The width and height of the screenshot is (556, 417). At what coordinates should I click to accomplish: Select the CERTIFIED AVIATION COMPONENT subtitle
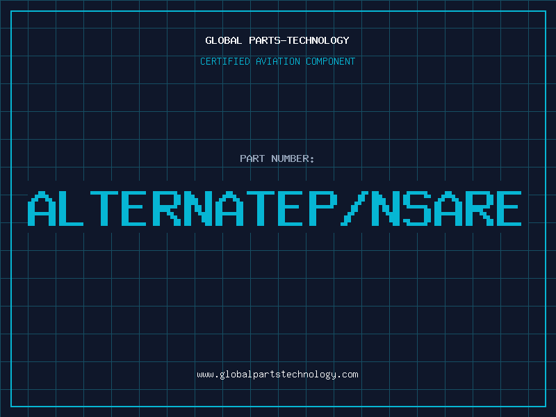277,61
